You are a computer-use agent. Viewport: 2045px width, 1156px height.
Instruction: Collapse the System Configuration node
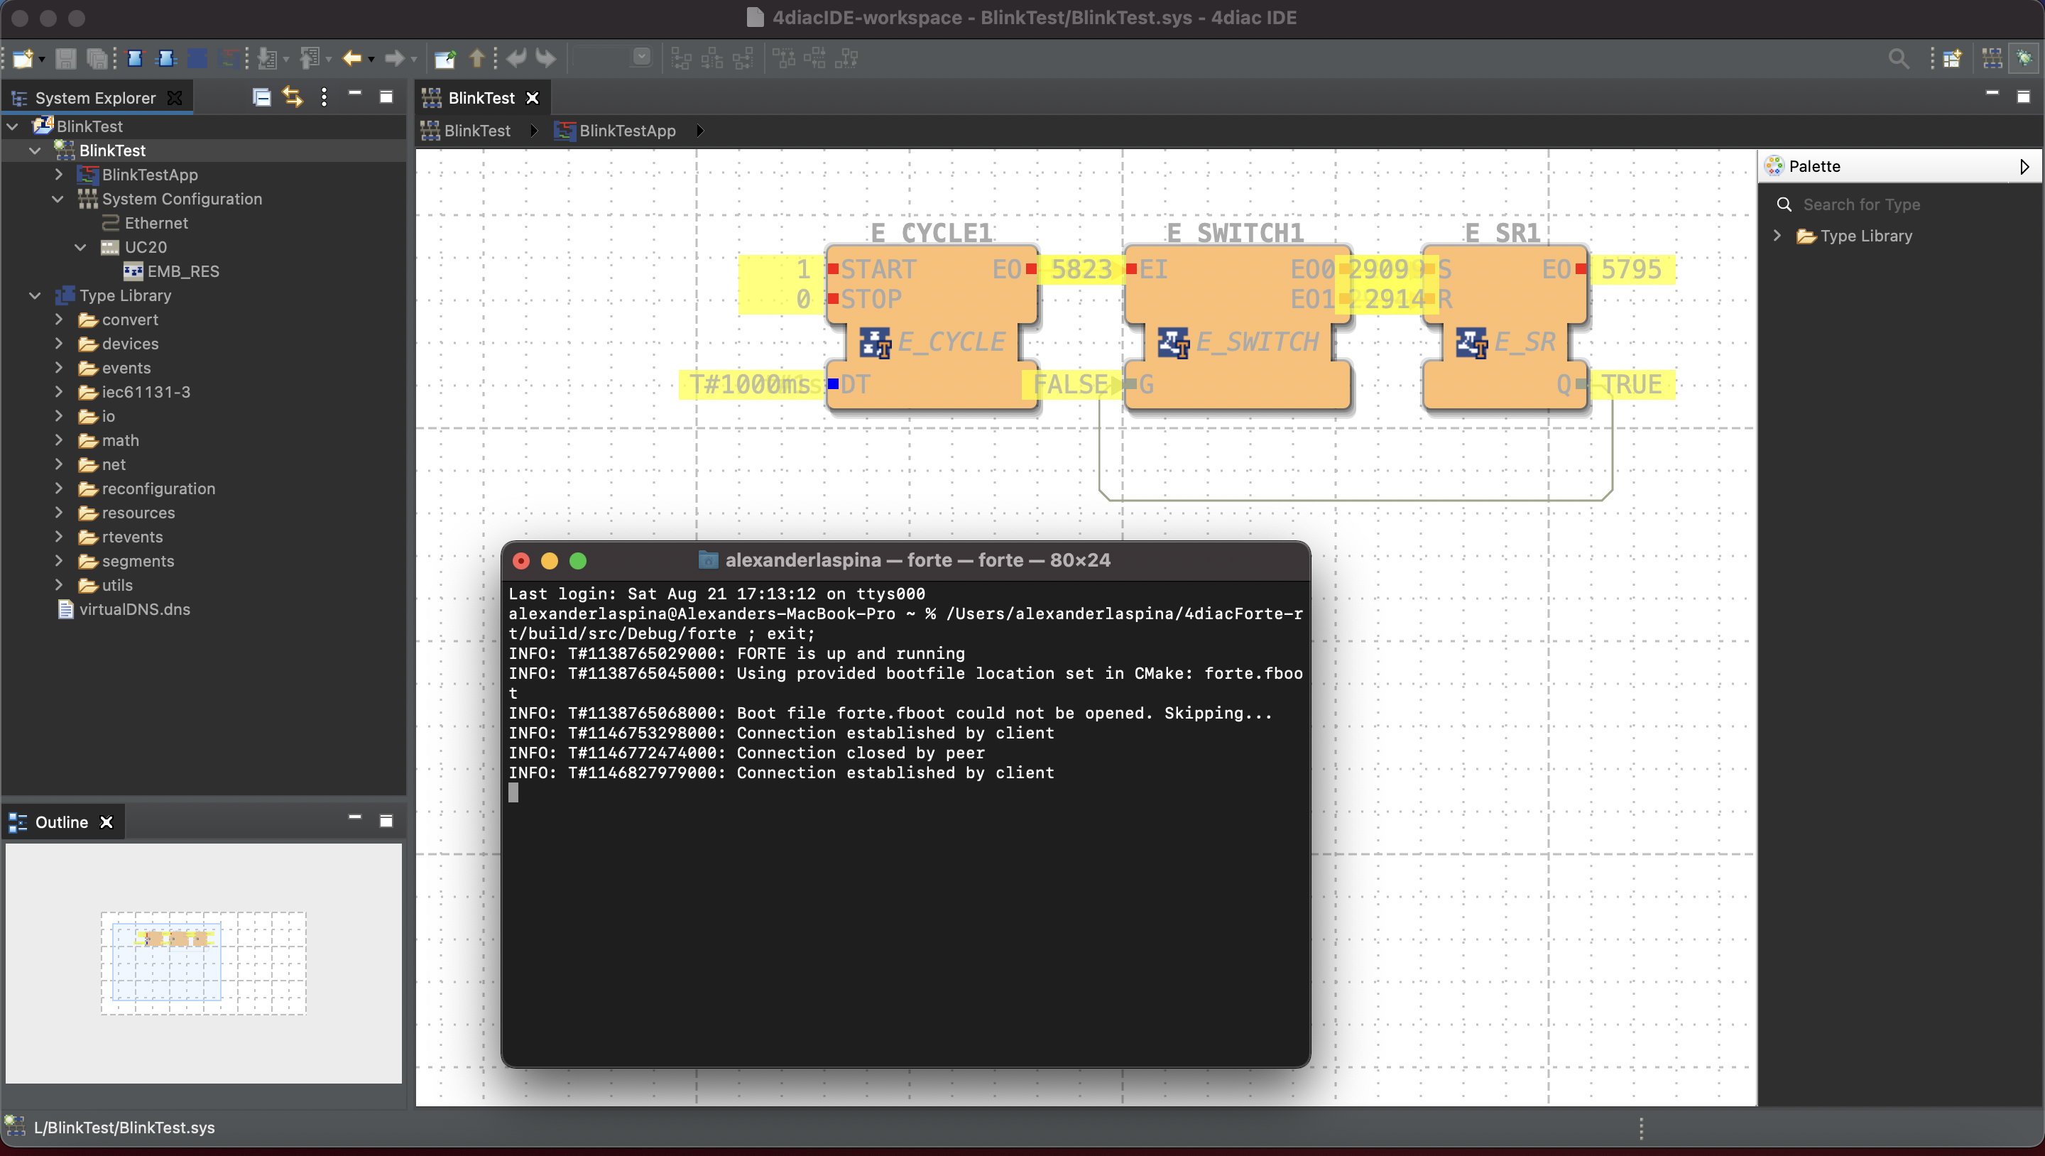[58, 199]
